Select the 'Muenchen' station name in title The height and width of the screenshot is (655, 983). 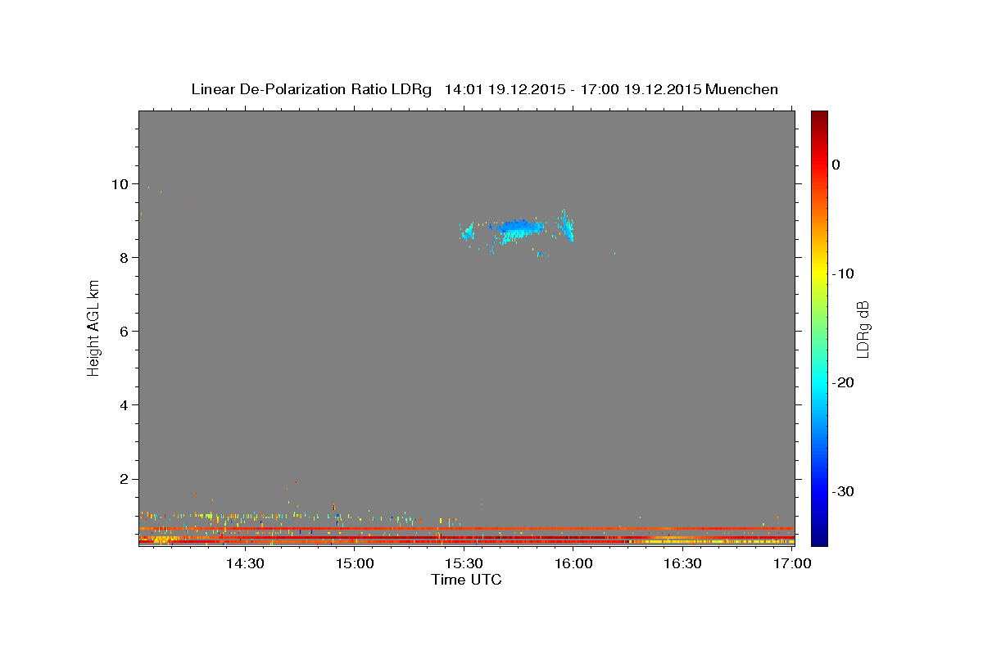point(742,89)
